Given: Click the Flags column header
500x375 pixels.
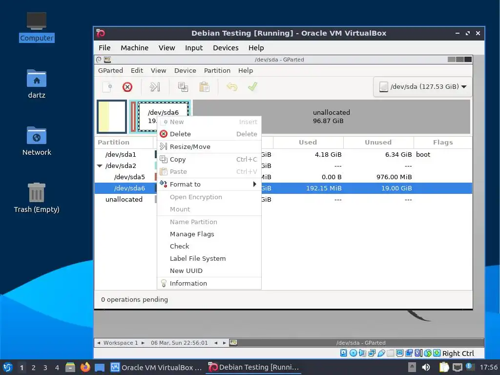Looking at the screenshot, I should click(443, 143).
